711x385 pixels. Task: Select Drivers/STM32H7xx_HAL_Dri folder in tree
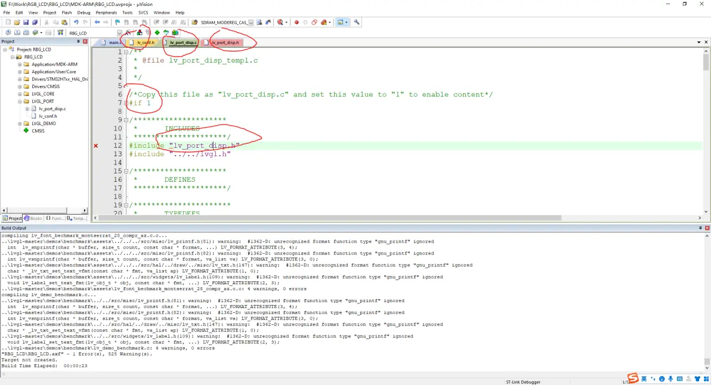[x=60, y=79]
